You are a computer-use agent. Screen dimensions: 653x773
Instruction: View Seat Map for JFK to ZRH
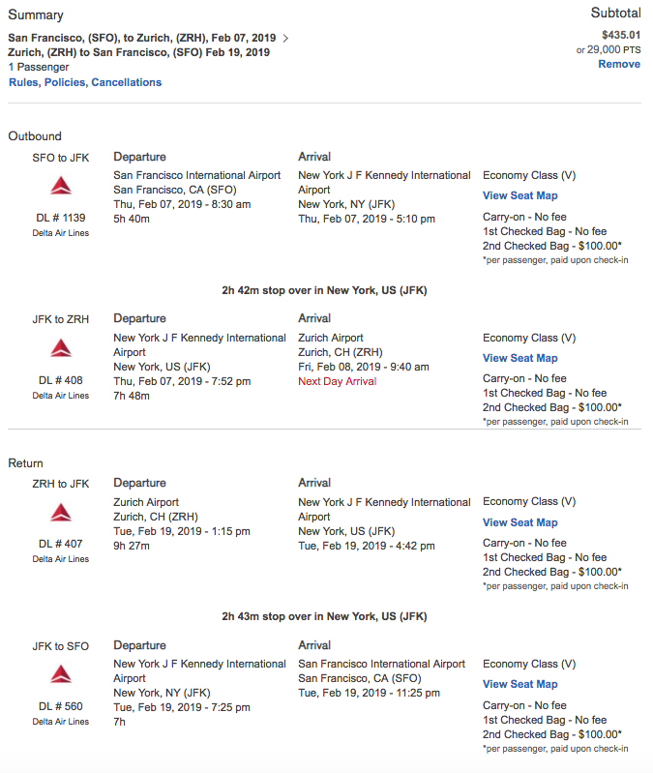[519, 358]
